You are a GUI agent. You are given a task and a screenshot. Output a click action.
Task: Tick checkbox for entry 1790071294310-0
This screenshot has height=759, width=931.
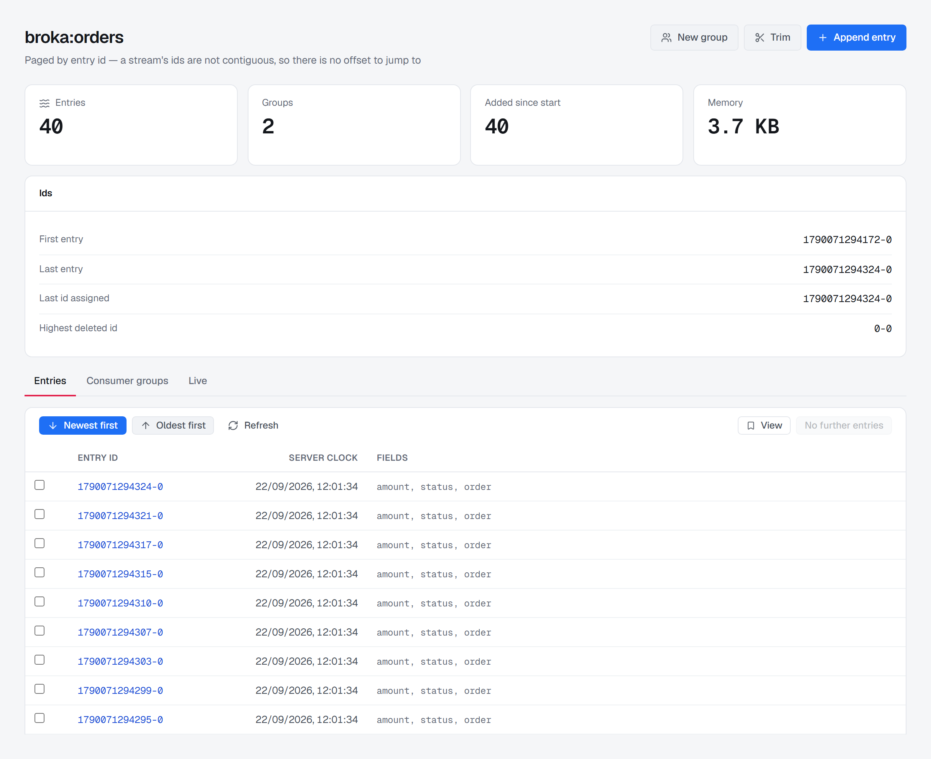point(39,601)
